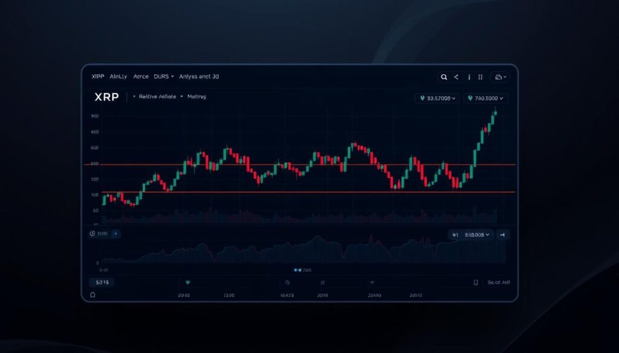Click the downward triangle icon in bottom bar
The image size is (619, 353).
pyautogui.click(x=372, y=282)
